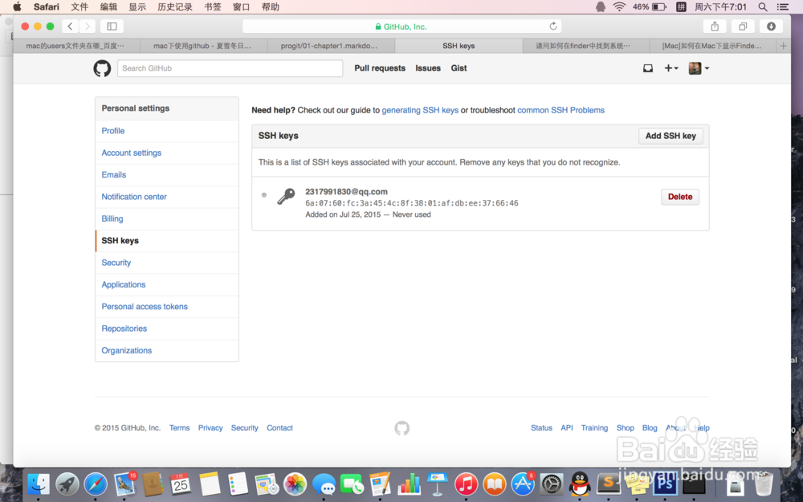
Task: Open Notification Center list icon
Action: tap(782, 6)
